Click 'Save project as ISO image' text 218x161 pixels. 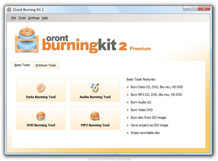(149, 125)
